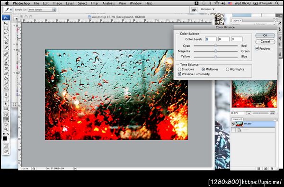Viewport: 284px width, 187px height.
Task: Create new document from current state
Action: pos(259,169)
